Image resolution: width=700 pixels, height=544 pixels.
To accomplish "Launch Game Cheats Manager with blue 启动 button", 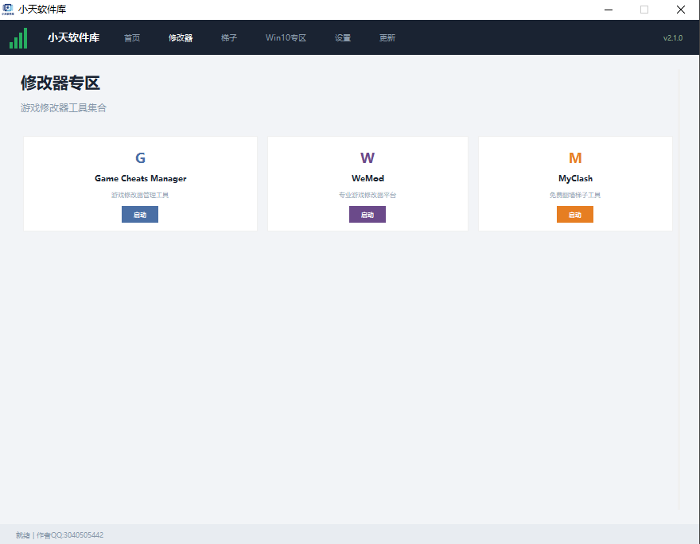I will point(140,214).
